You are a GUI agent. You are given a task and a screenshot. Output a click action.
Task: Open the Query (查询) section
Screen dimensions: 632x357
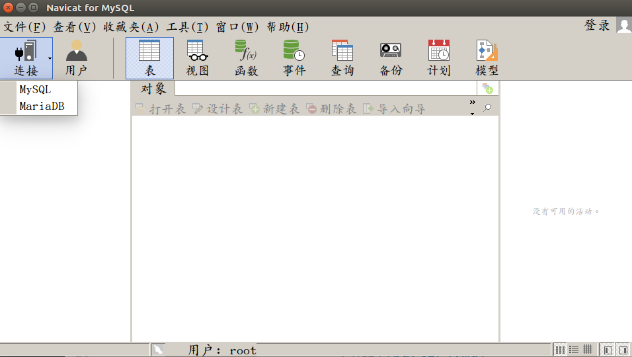(342, 58)
